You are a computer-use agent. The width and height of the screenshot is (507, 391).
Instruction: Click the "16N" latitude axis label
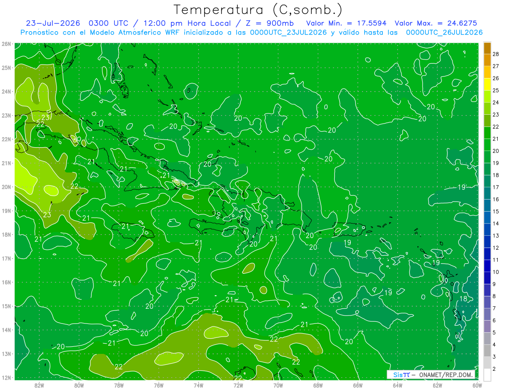6,282
